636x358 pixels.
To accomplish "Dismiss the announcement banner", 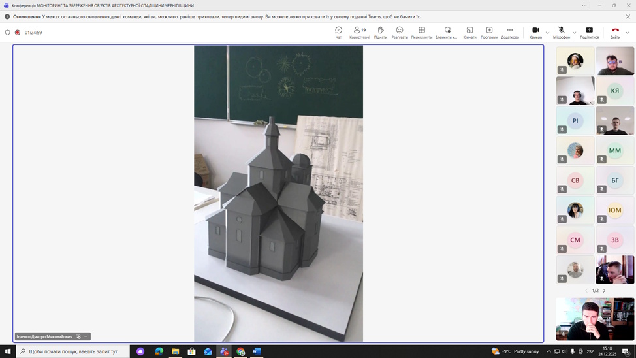I will 628,17.
